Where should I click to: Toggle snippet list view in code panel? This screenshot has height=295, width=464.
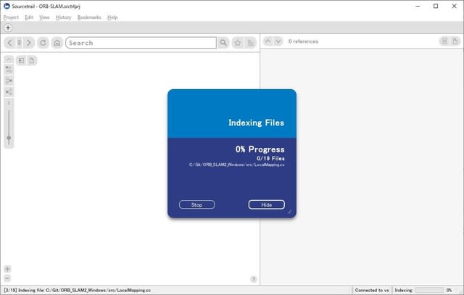click(444, 41)
